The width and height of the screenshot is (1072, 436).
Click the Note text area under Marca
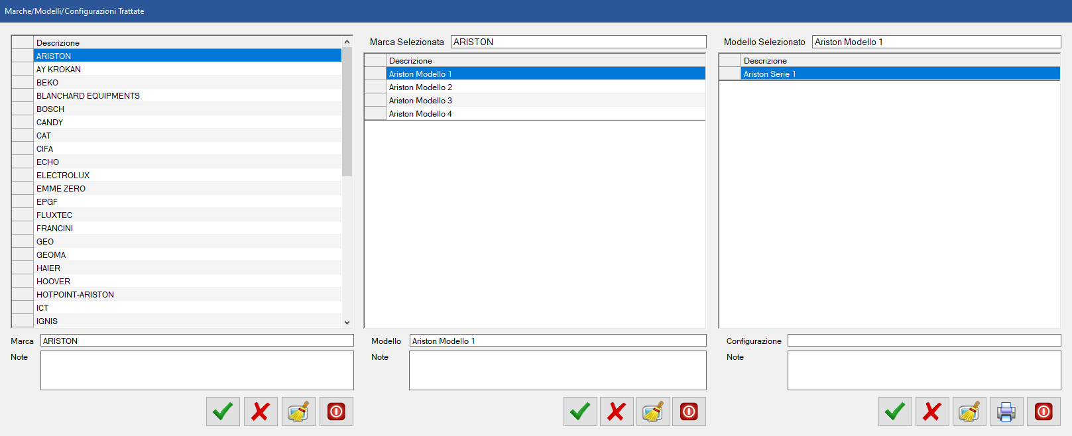197,370
